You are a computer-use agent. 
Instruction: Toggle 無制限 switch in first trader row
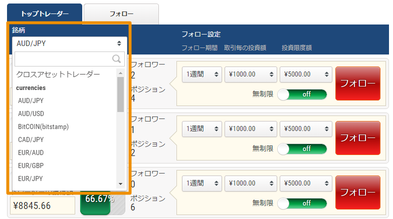click(x=302, y=94)
